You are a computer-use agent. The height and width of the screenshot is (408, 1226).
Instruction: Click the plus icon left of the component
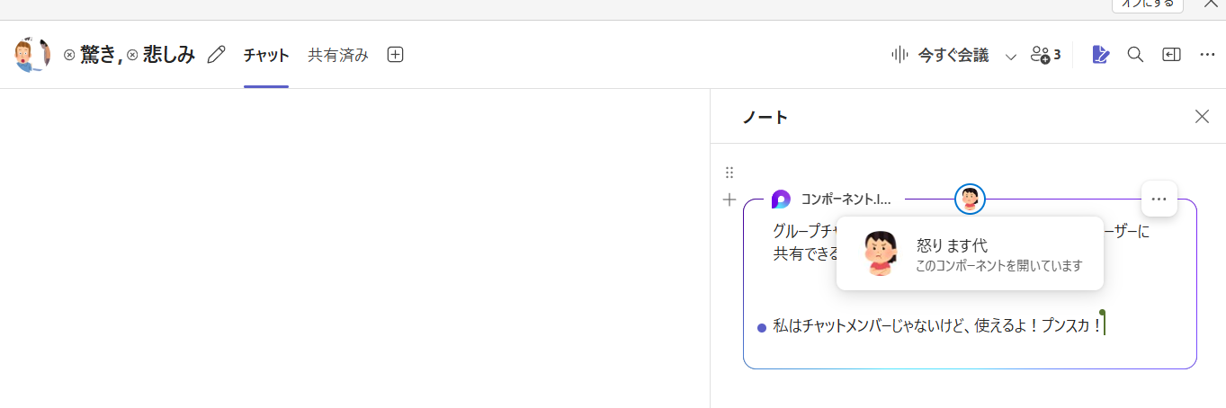pos(729,200)
